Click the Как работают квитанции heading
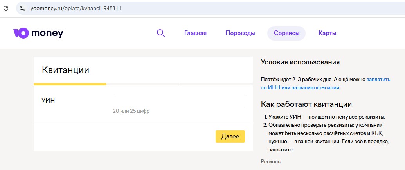The image size is (405, 170). tap(306, 104)
